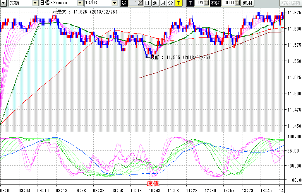Screen dimensions: 302x193
Task: Click the 複数銘柄 multiple symbols button
Action: point(290,3)
